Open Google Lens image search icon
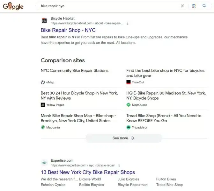214x191 pixels. 194,6
